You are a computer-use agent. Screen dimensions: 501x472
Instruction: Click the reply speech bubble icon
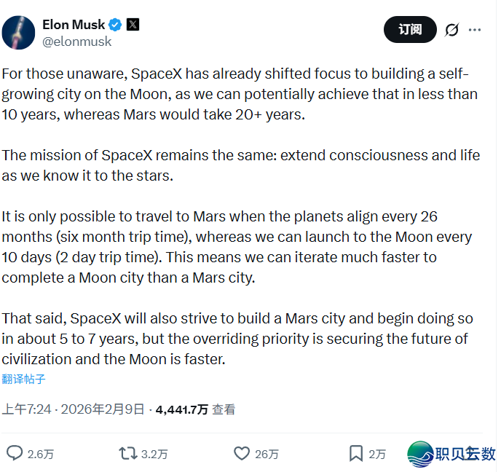(x=15, y=453)
